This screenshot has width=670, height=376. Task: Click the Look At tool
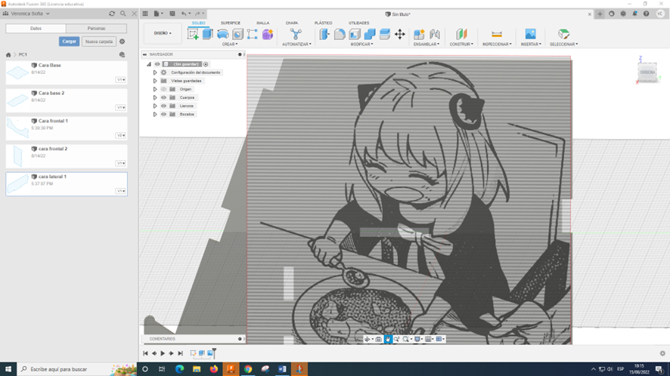coord(379,339)
